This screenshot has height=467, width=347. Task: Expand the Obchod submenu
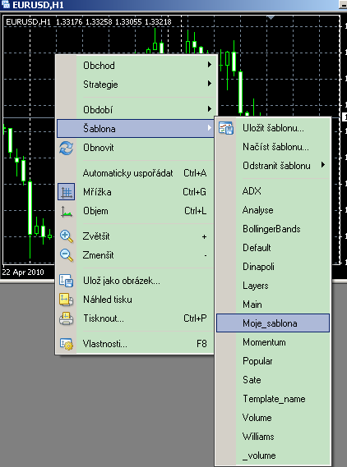(x=135, y=65)
